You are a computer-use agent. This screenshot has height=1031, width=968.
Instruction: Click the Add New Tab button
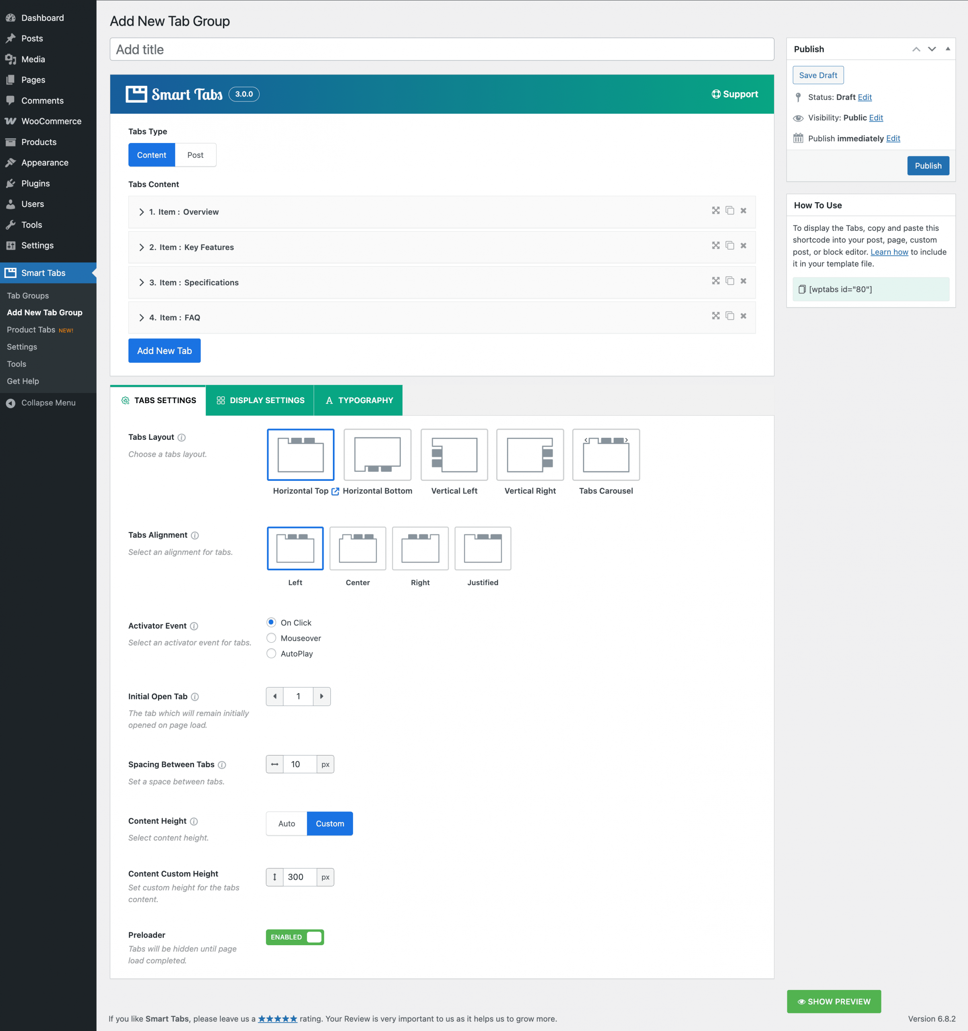click(164, 351)
